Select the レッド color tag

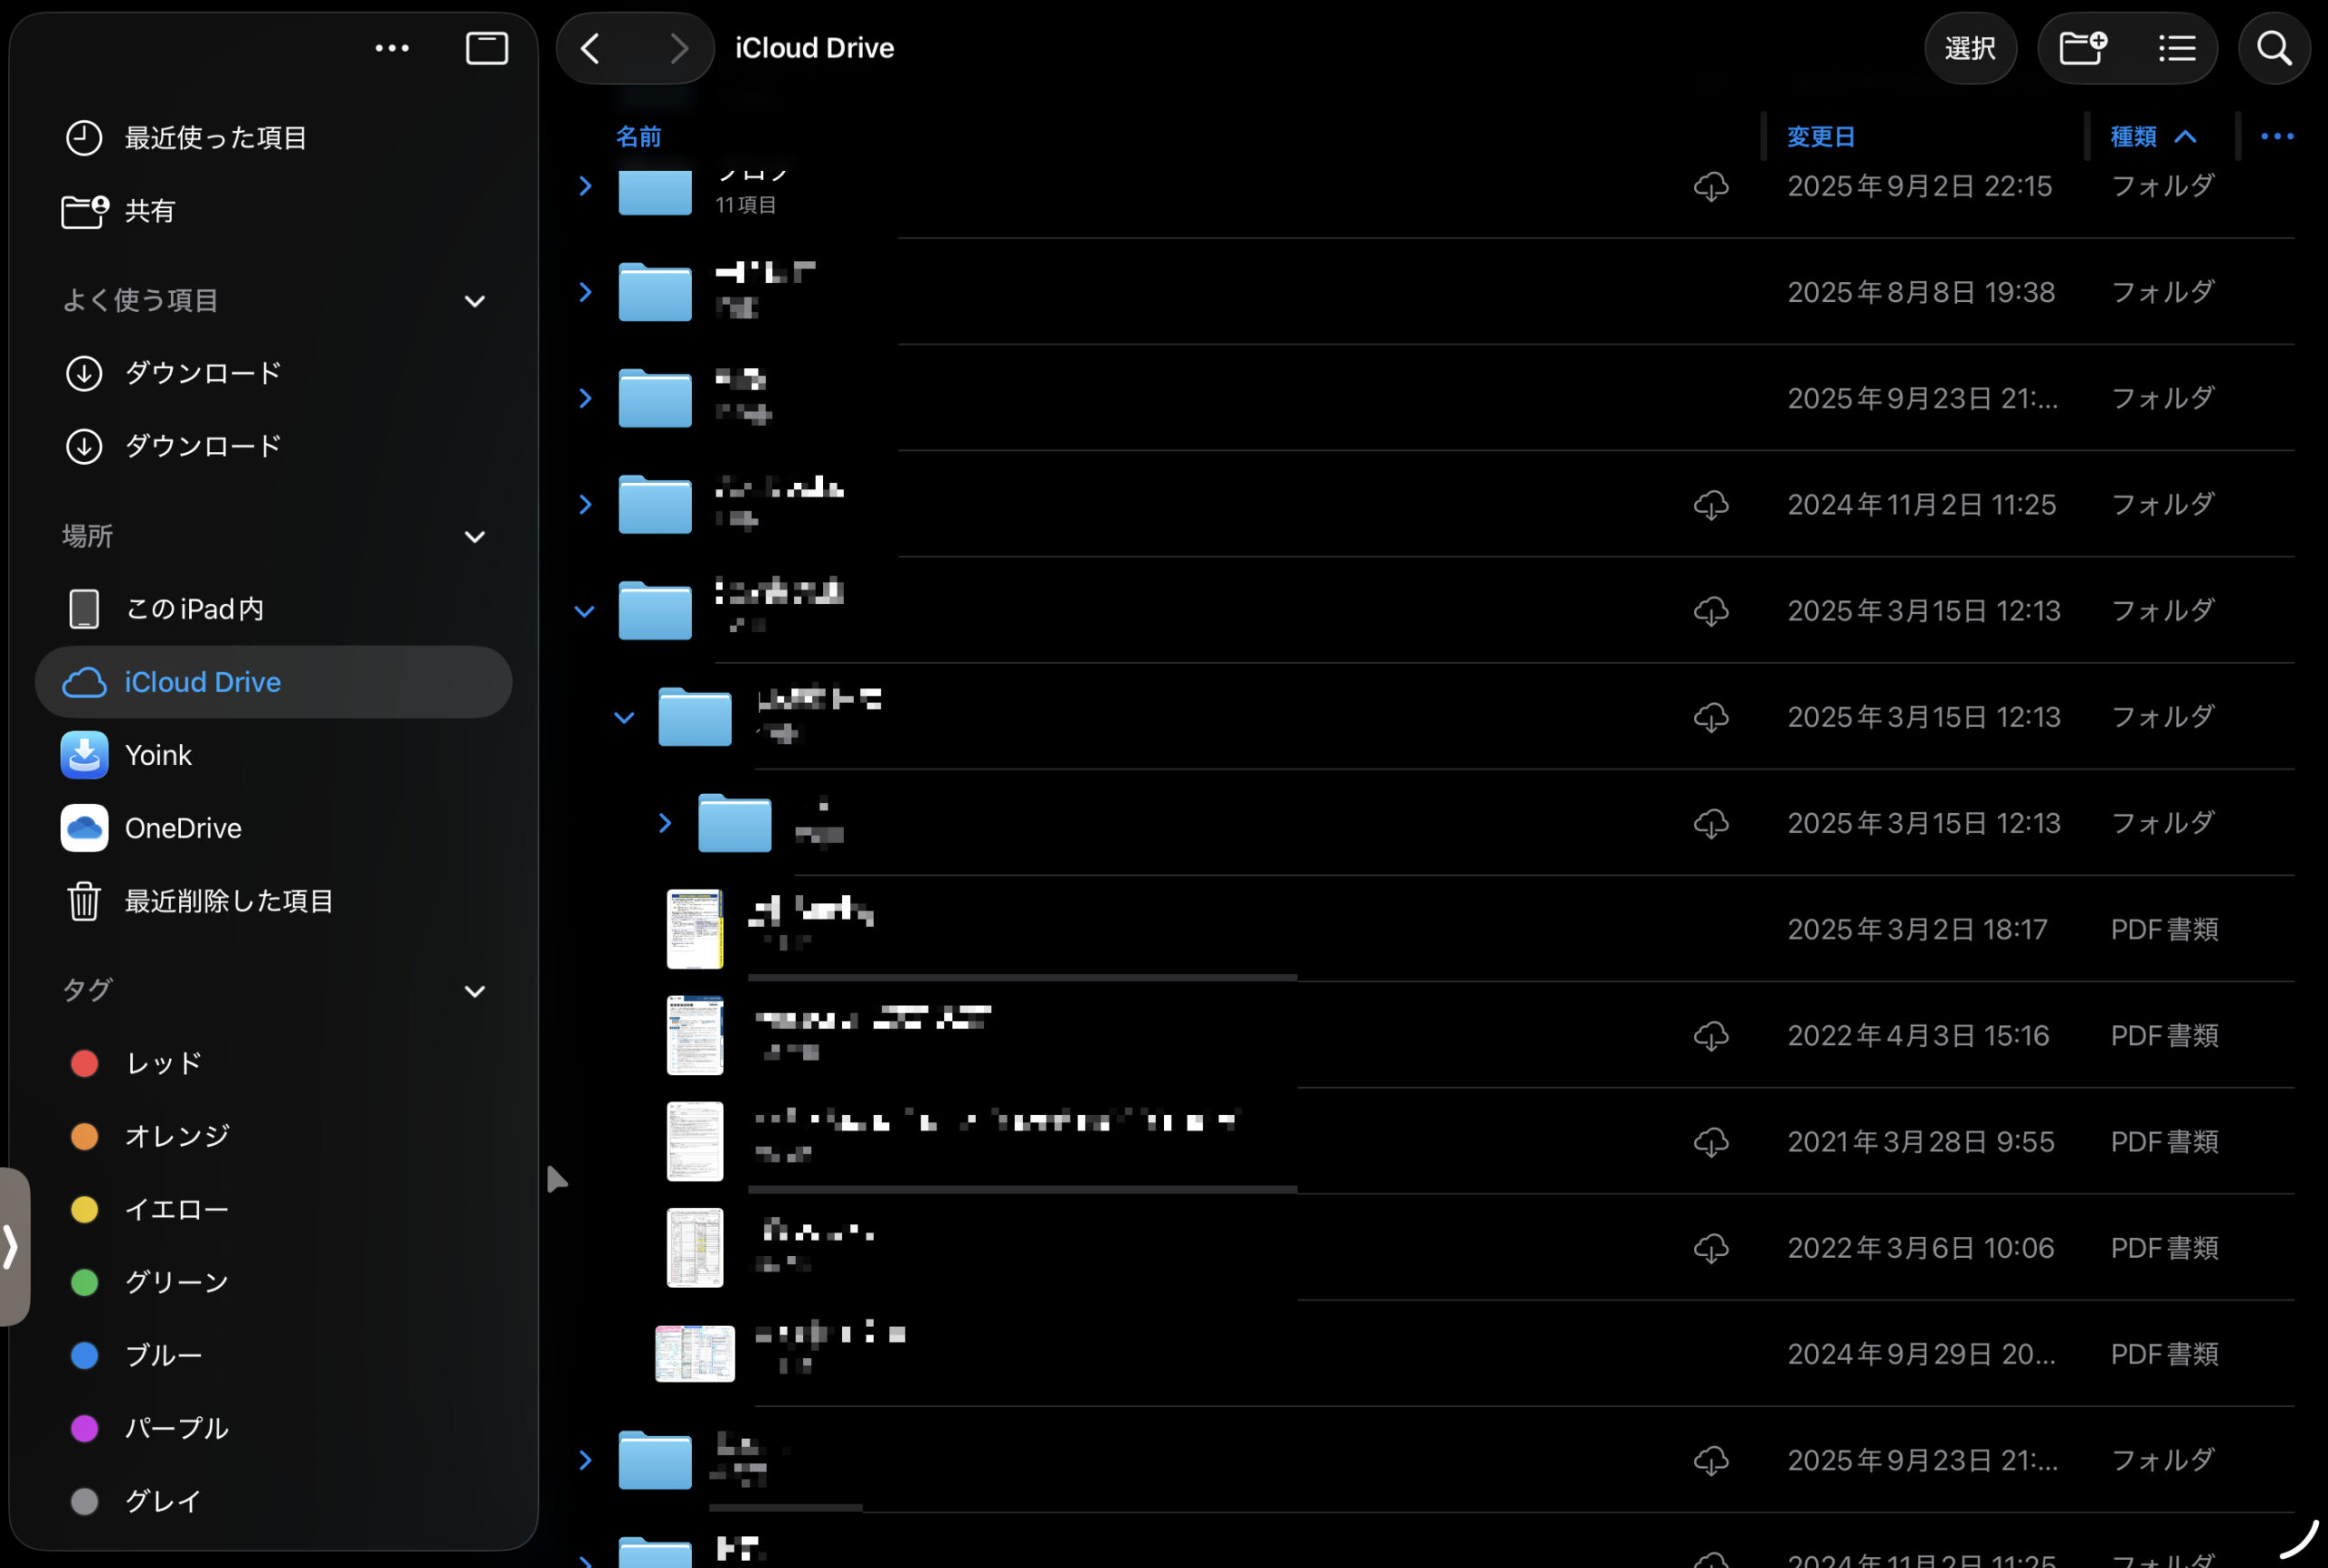coord(162,1063)
